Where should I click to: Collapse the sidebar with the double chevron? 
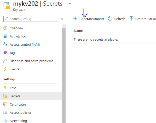point(62,19)
